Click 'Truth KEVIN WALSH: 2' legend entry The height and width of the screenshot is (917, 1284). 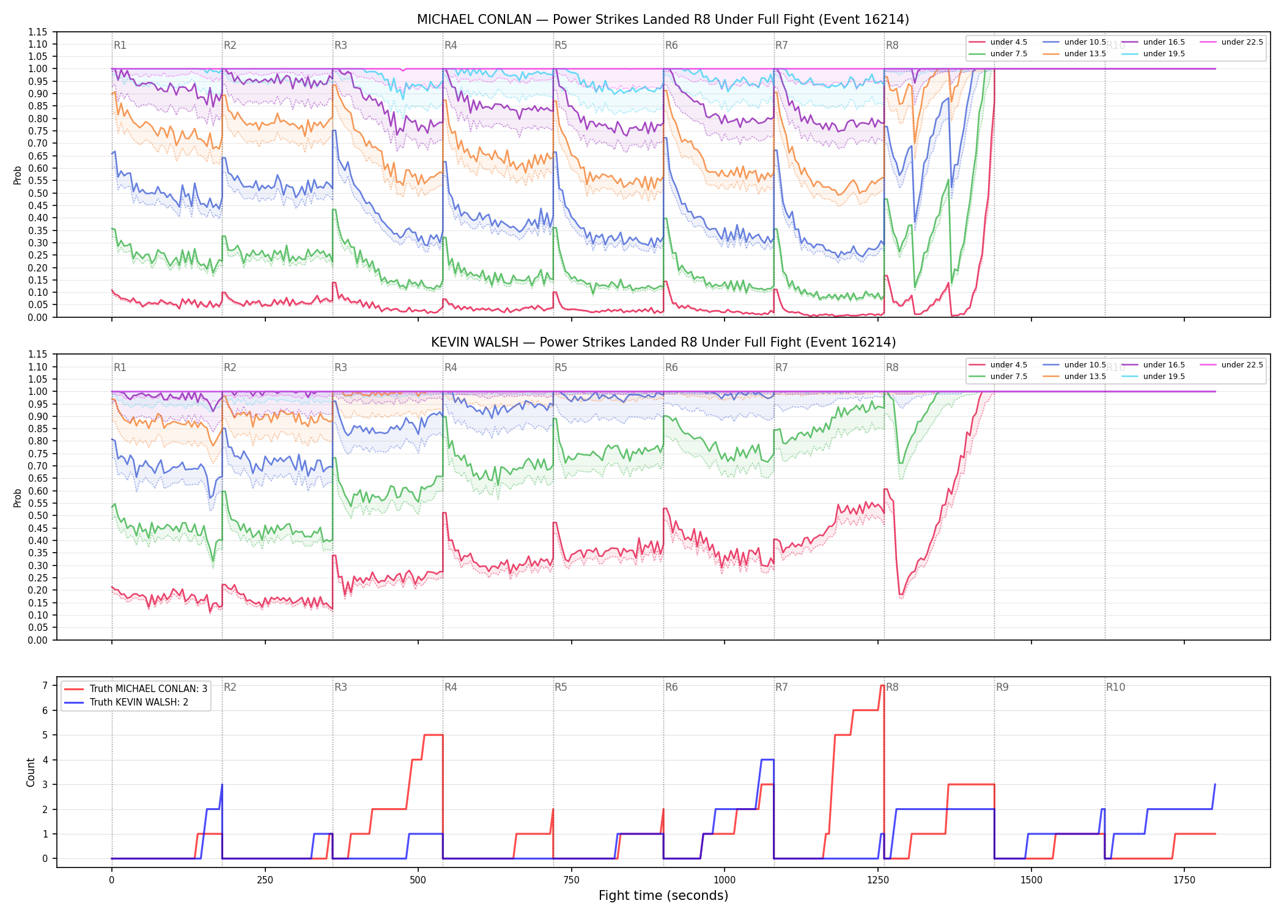tap(126, 702)
